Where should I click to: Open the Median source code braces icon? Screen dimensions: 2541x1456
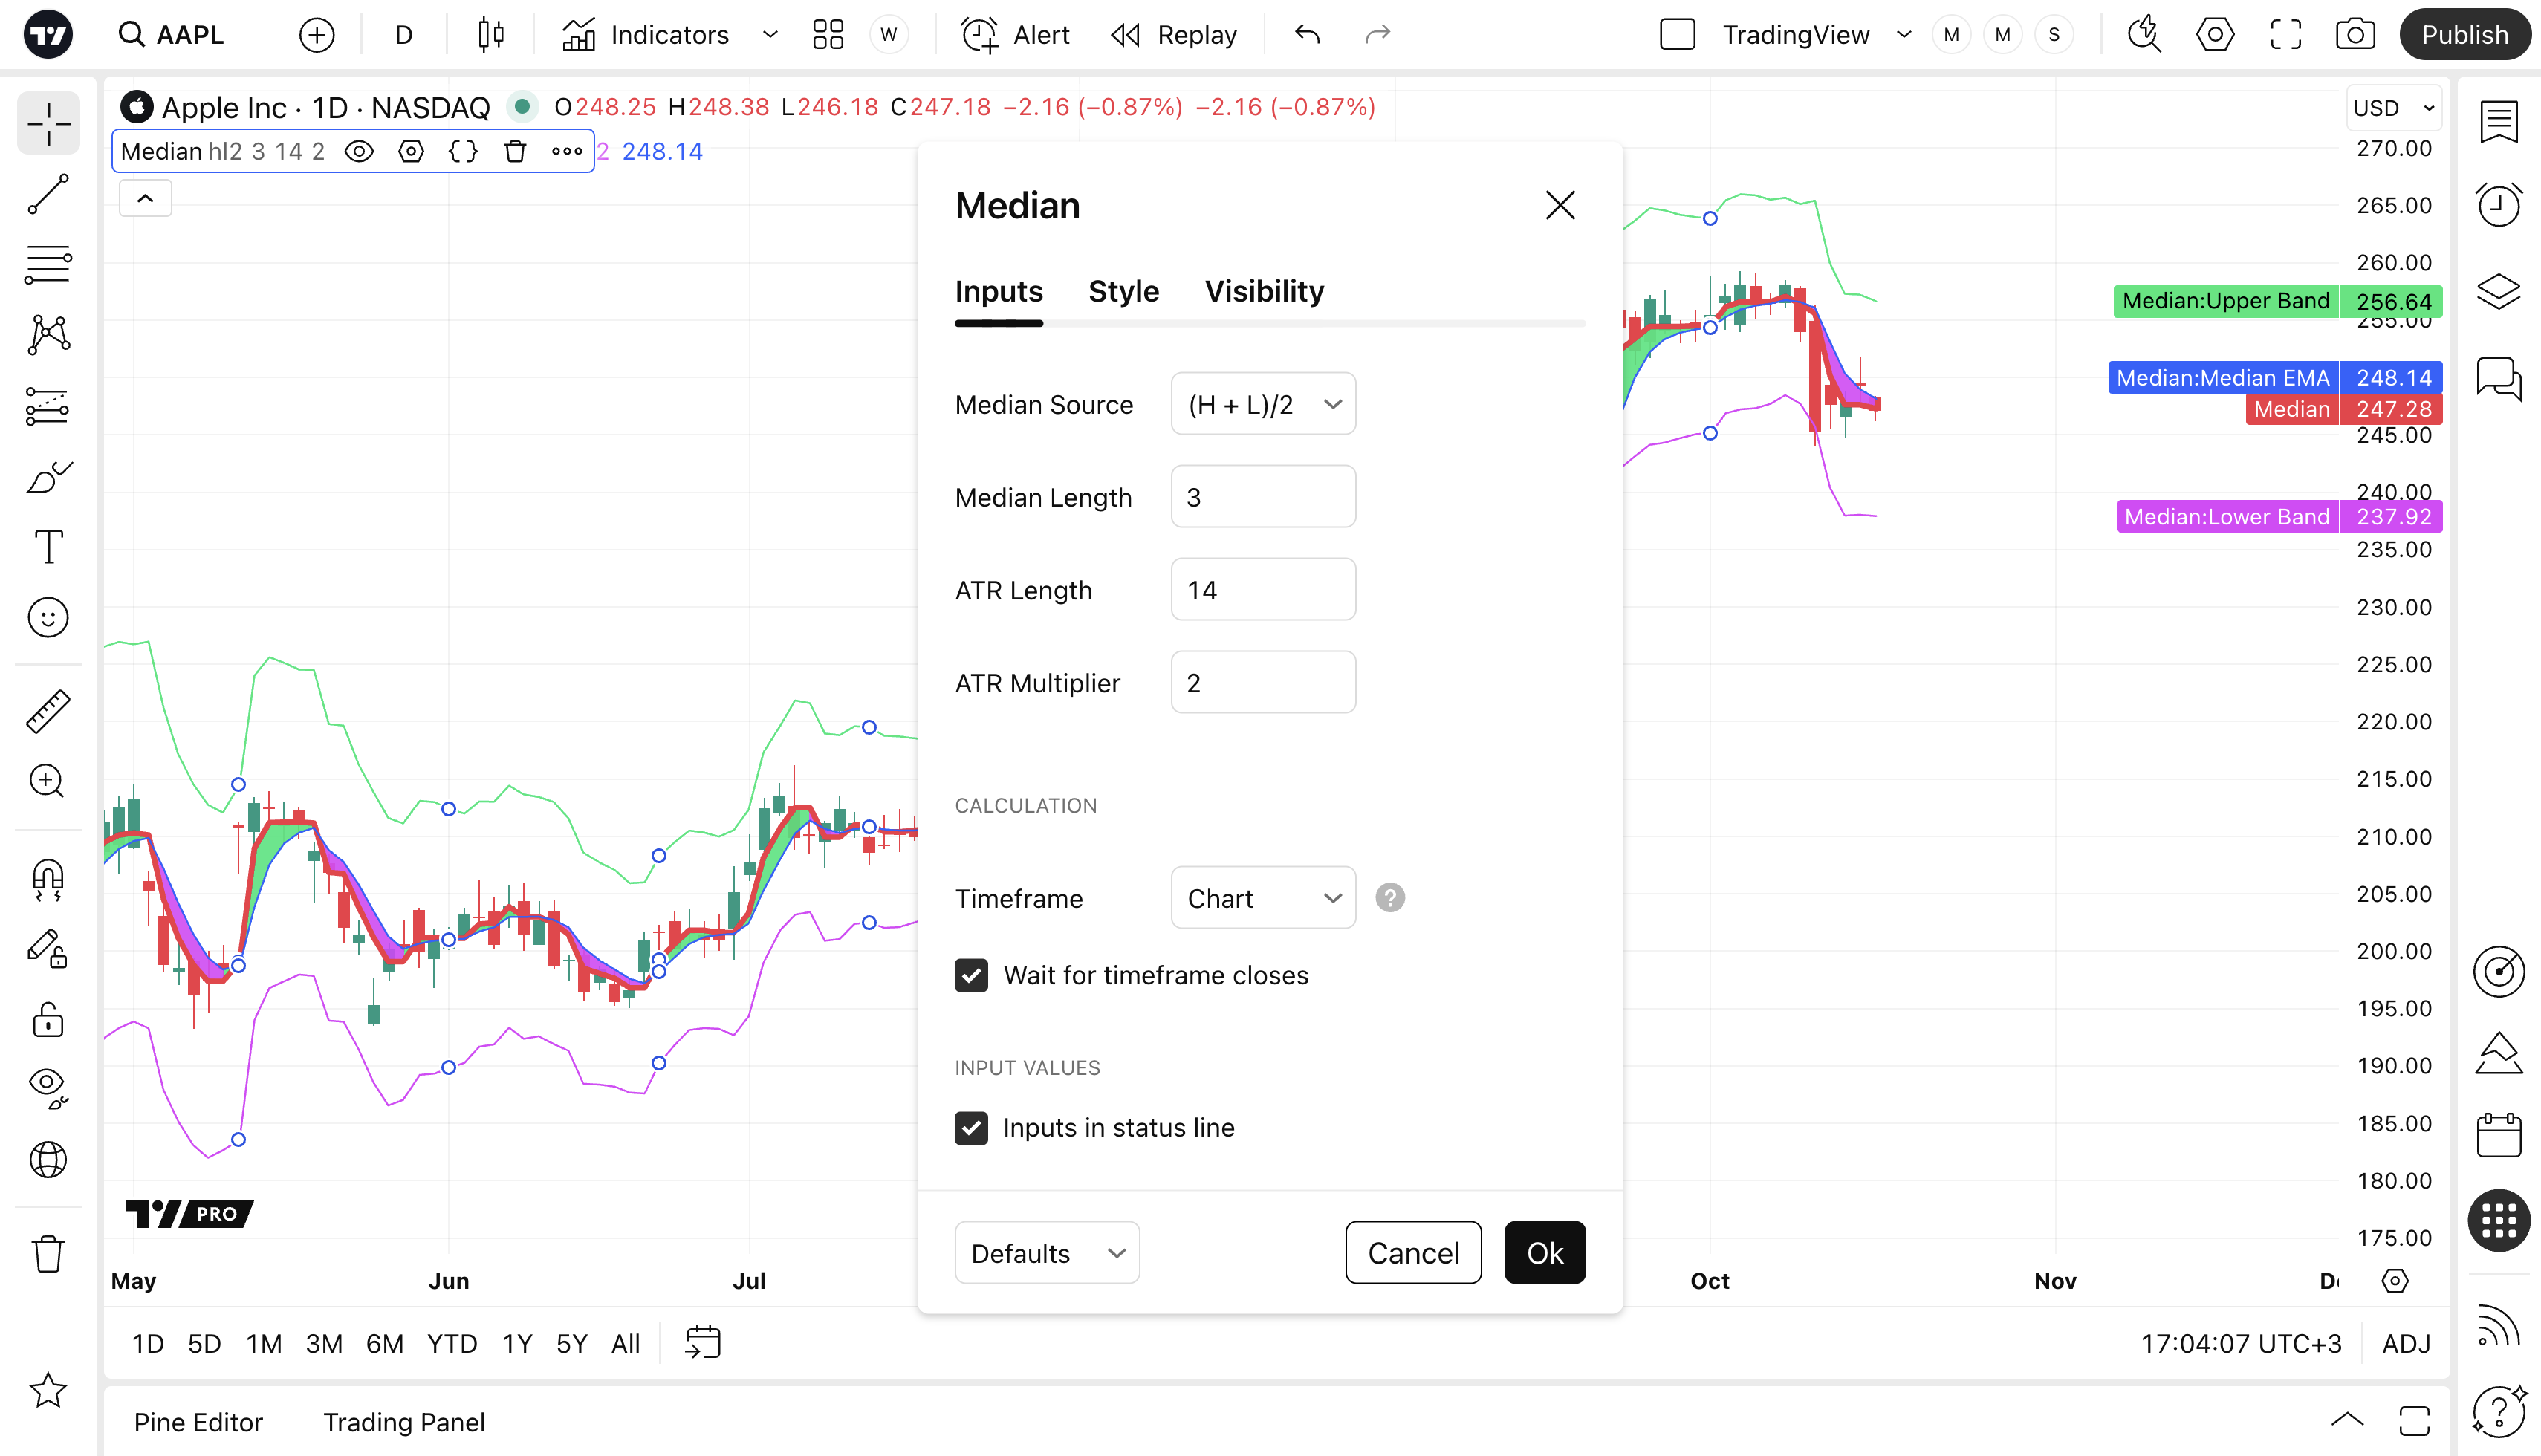pos(463,151)
